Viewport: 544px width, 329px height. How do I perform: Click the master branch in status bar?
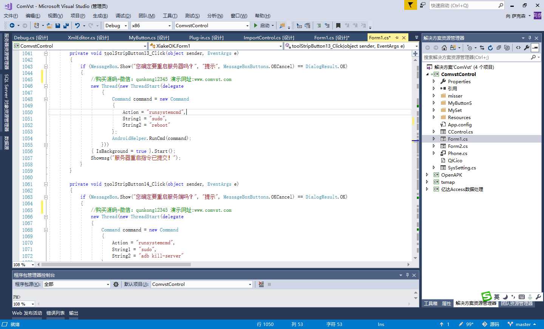click(x=522, y=324)
